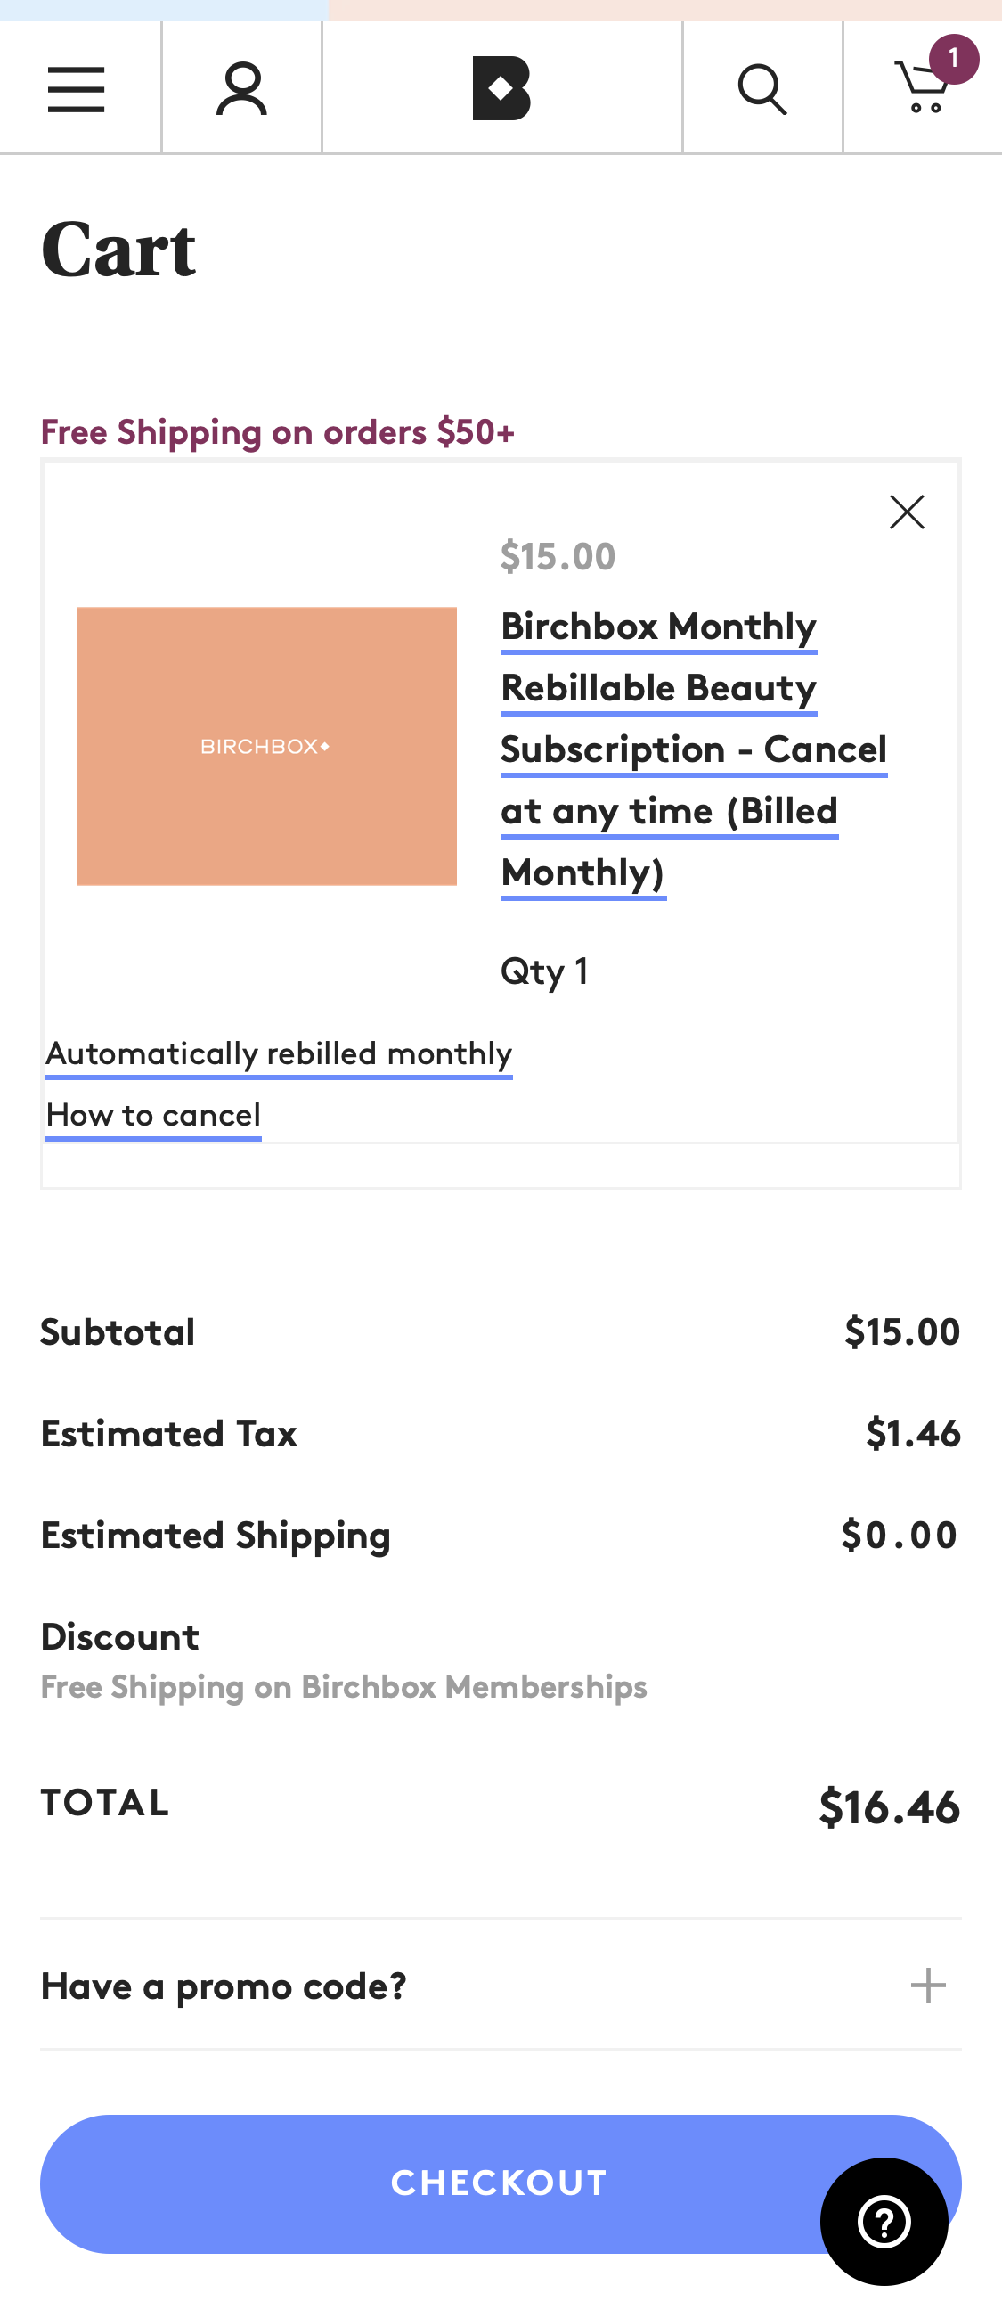
Task: Tap the $1.46 estimated tax amount
Action: [912, 1432]
